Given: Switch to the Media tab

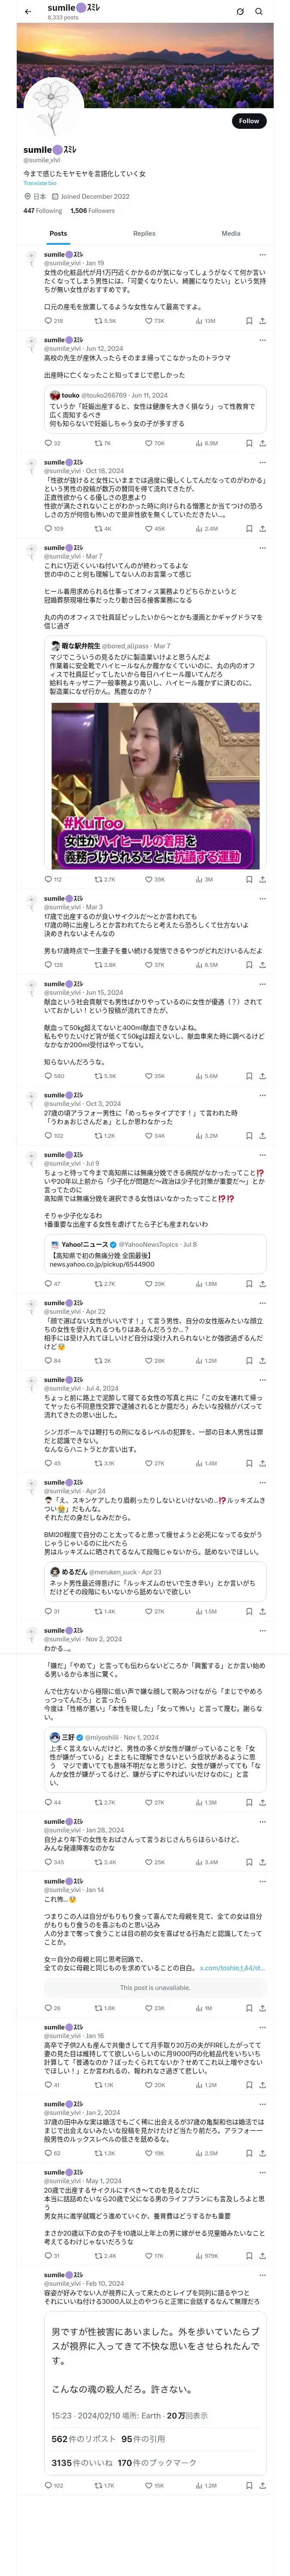Looking at the screenshot, I should (231, 233).
